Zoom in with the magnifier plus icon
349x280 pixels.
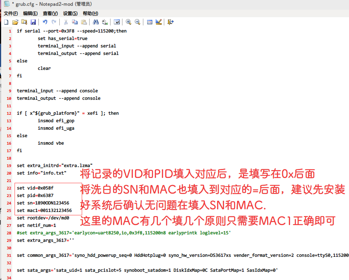pyautogui.click(x=128, y=22)
